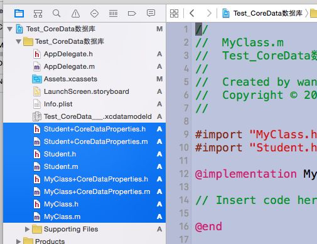317x244 pixels.
Task: Click line number 16 in gutter
Action: [184, 226]
